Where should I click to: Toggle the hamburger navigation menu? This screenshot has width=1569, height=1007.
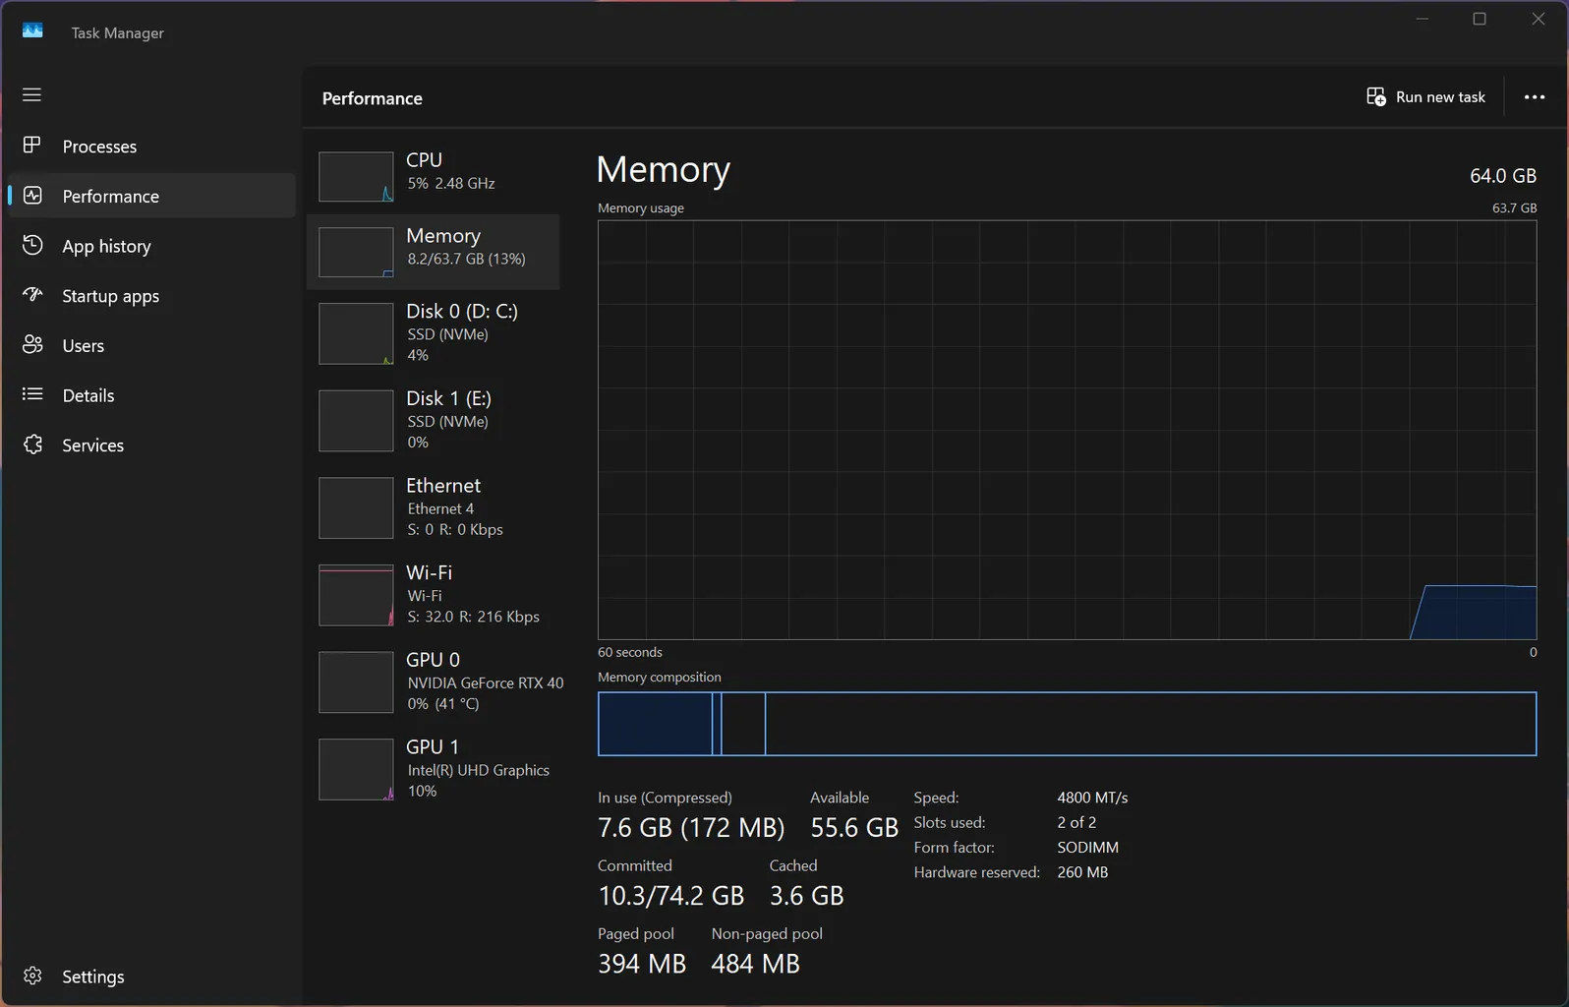(31, 95)
